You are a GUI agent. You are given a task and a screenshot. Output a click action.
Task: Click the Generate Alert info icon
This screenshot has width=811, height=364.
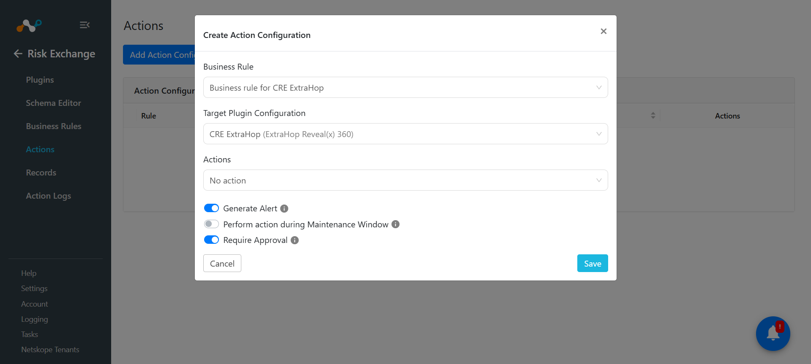[284, 208]
